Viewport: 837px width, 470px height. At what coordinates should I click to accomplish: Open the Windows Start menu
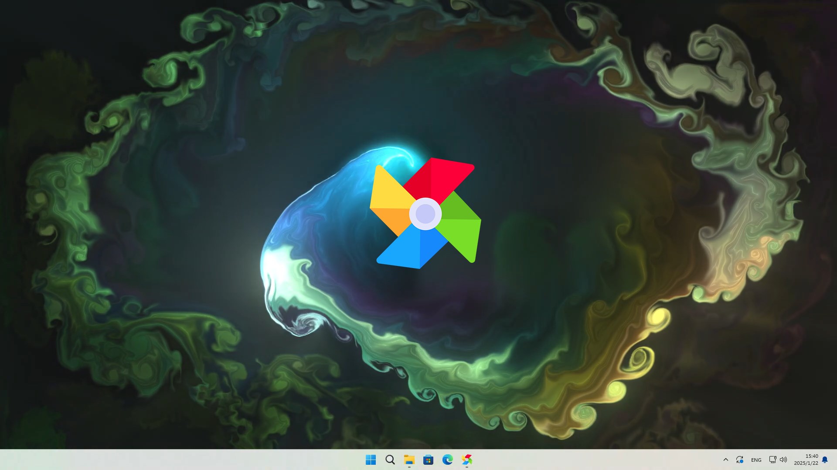click(371, 460)
